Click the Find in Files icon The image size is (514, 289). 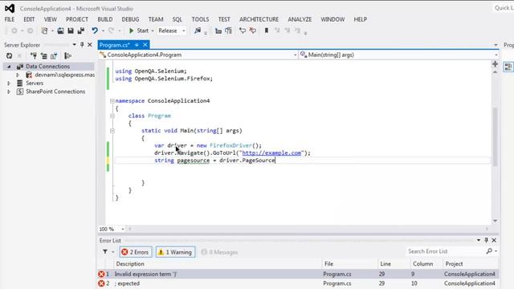pos(198,31)
